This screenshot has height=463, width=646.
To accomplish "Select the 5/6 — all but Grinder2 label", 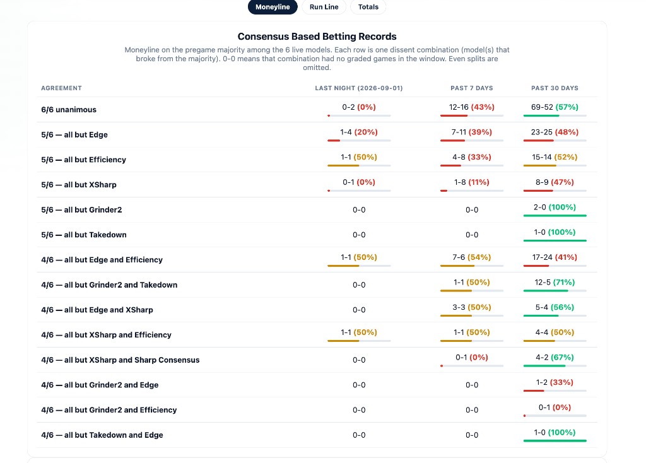I will click(81, 209).
